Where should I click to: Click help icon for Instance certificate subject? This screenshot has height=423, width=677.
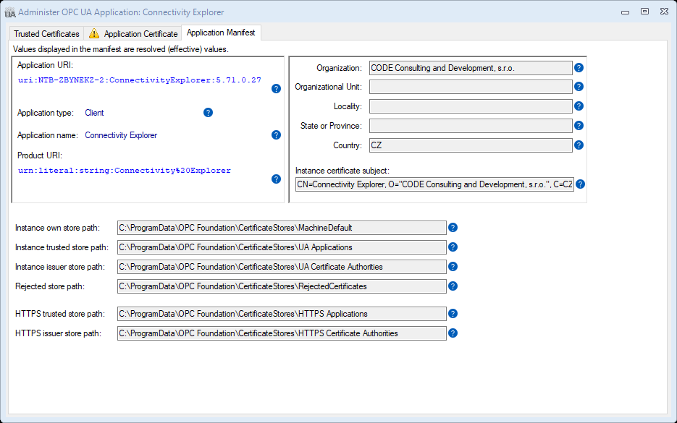(x=580, y=184)
